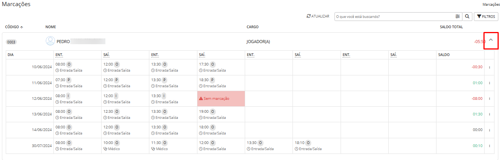Open the FILTROS filter panel
This screenshot has width=501, height=160.
pos(486,17)
